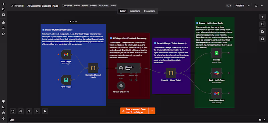268x123 pixels.
Task: Switch to the Editor tab
Action: (123, 11)
